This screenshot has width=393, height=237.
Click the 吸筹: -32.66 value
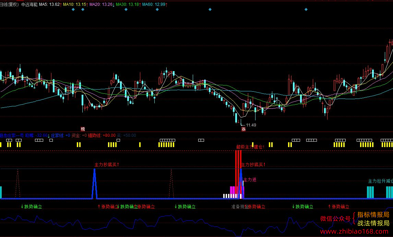[36, 135]
